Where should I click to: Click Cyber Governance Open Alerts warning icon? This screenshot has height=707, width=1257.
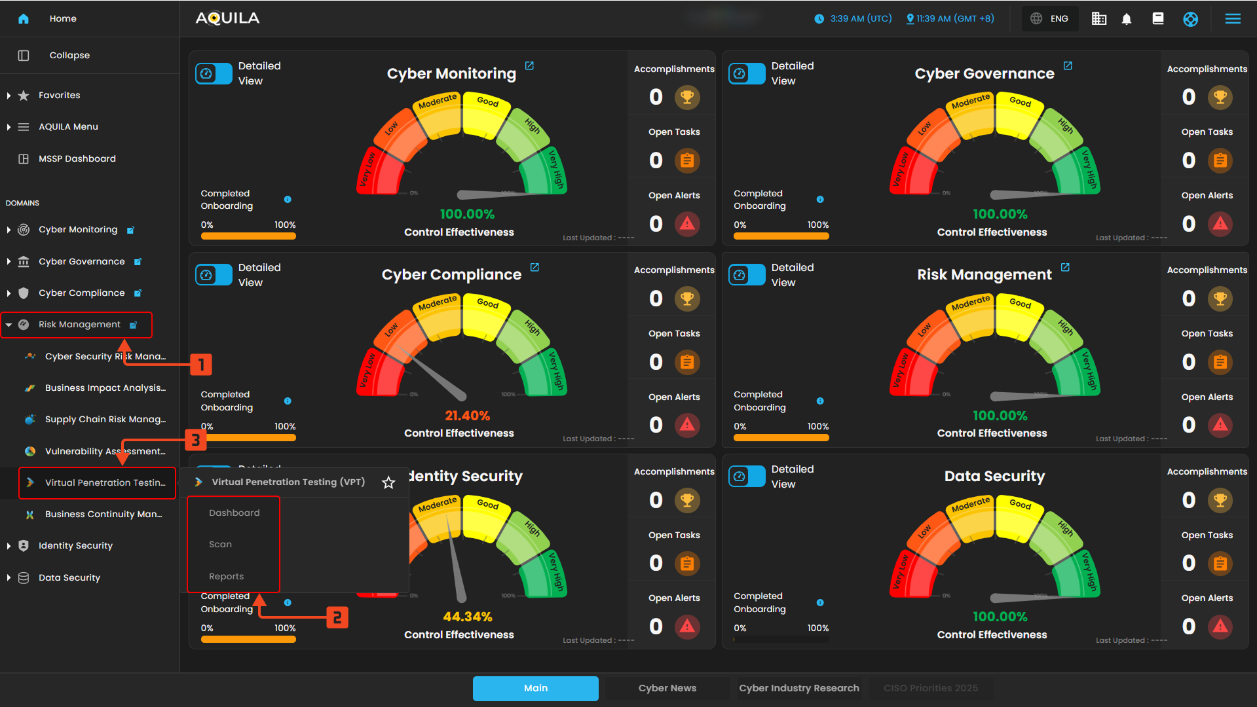(1220, 224)
